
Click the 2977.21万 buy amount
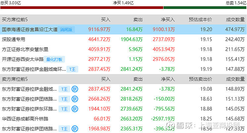click(x=99, y=59)
